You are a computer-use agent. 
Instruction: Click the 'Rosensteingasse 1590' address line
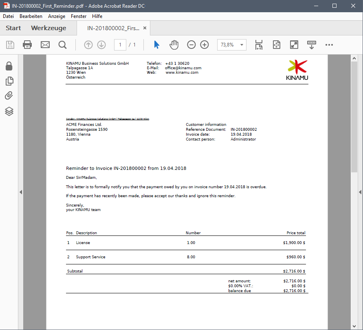pyautogui.click(x=87, y=130)
